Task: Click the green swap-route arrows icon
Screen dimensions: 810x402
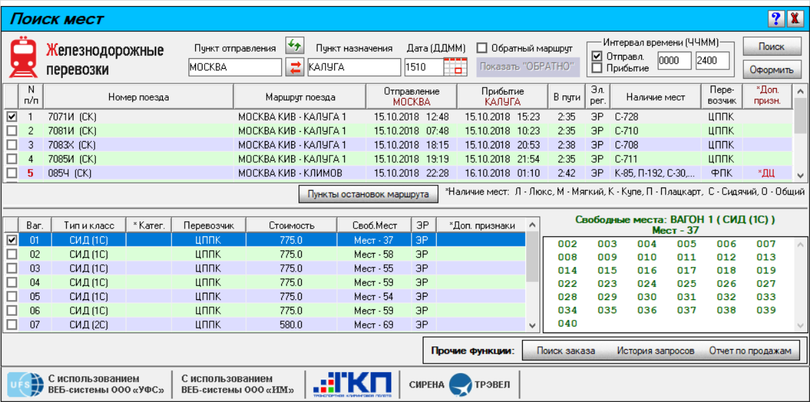Action: tap(294, 46)
